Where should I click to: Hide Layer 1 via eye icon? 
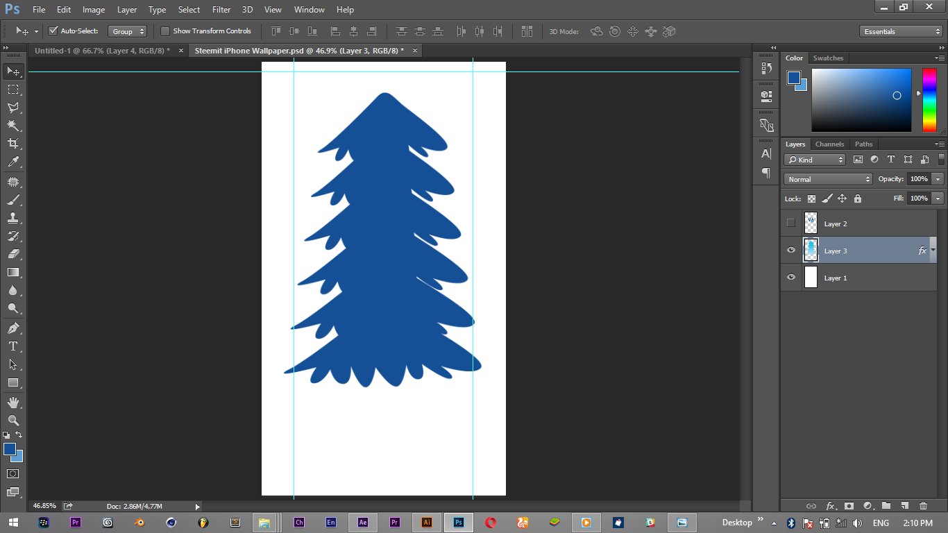pos(791,278)
